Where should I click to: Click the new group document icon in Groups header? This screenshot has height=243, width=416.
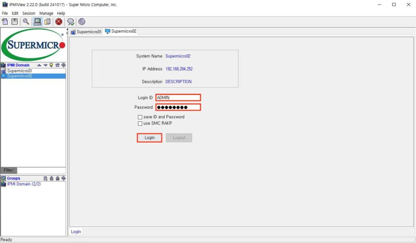point(45,178)
